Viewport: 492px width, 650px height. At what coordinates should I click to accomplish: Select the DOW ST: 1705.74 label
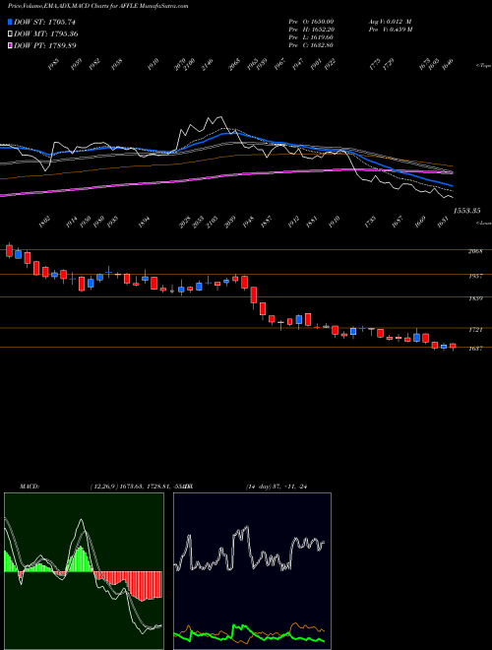(x=44, y=22)
